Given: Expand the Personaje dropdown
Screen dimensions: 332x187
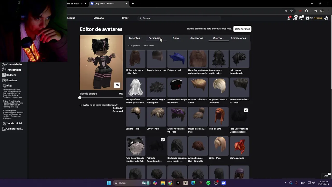Looking at the screenshot, I should [156, 38].
